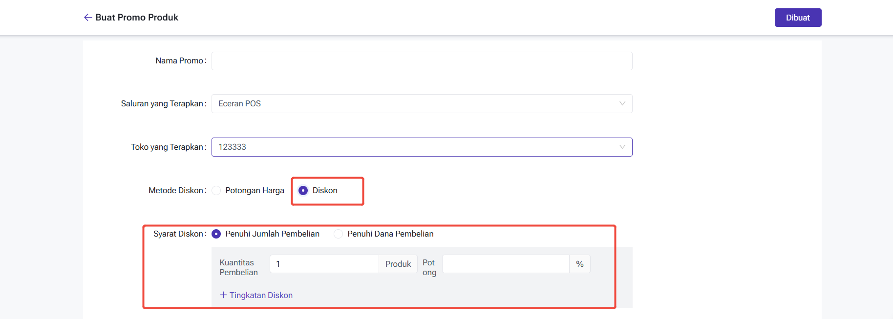
Task: Click the chevron arrow in the 123333 field
Action: click(622, 147)
